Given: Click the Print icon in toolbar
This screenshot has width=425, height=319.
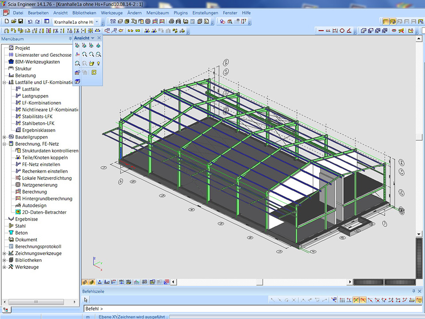Looking at the screenshot, I should pos(171,21).
